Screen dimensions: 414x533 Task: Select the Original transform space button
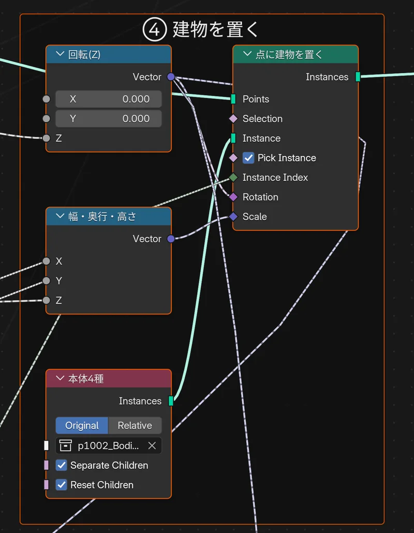(x=82, y=425)
